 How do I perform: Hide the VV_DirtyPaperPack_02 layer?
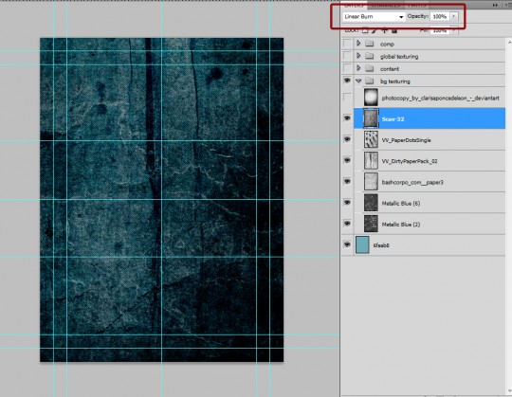click(347, 160)
